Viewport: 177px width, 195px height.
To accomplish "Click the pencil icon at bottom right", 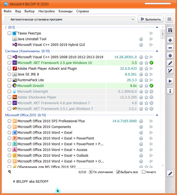I will point(170,173).
